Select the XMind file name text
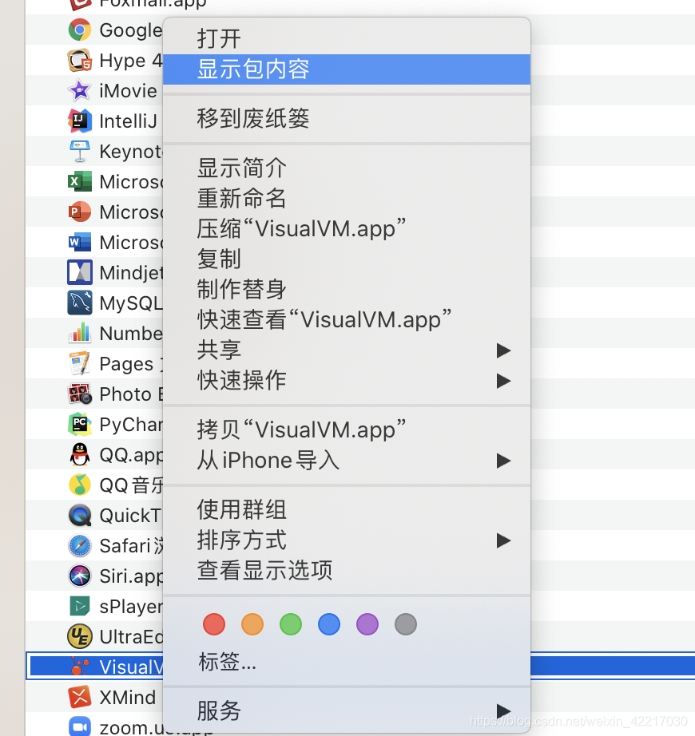Viewport: 695px width, 736px height. [x=128, y=698]
